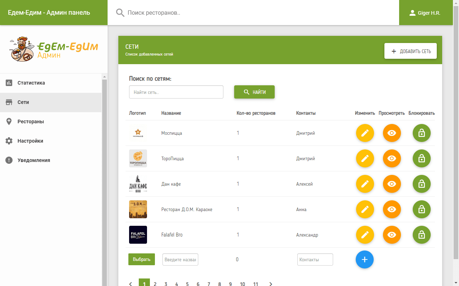Open the Уведомления menu item
Viewport: 459px width, 286px height.
(x=51, y=160)
